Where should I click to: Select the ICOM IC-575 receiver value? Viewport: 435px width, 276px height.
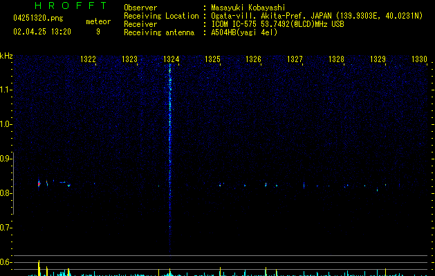point(278,24)
